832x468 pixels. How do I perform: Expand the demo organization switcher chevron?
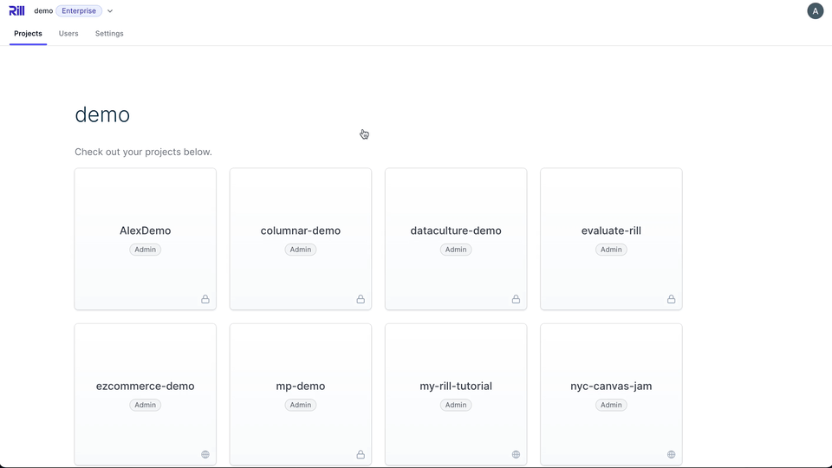110,11
